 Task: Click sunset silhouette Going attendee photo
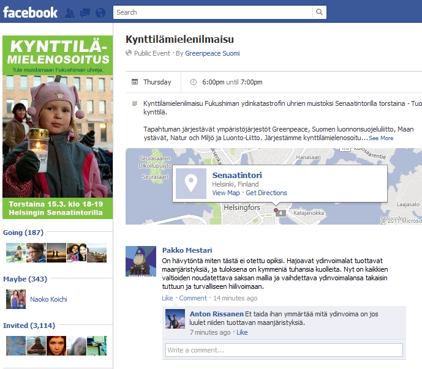pyautogui.click(x=56, y=253)
